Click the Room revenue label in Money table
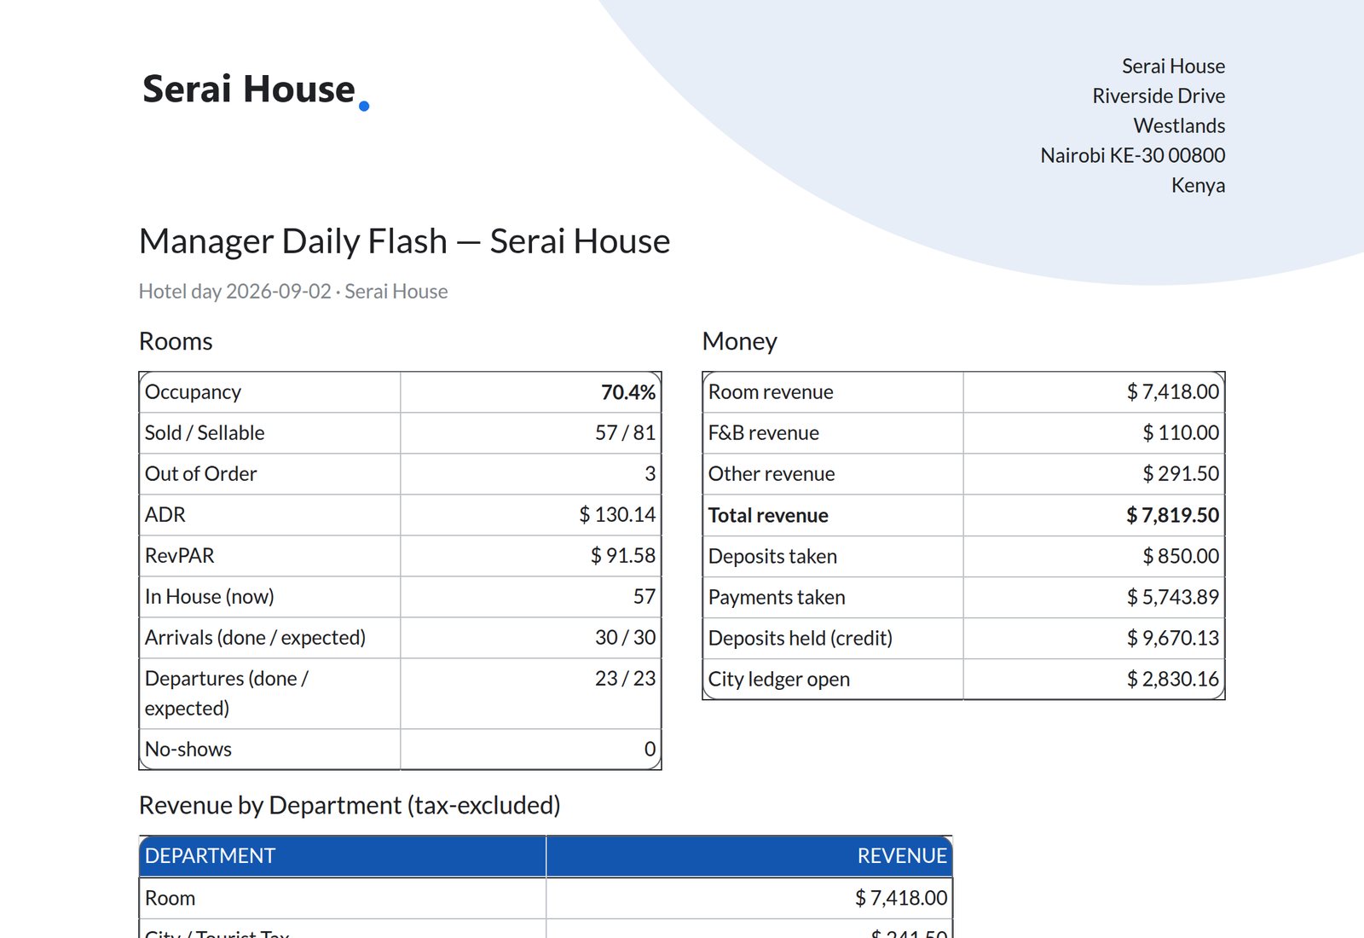Screen dimensions: 1364x938 coord(771,392)
